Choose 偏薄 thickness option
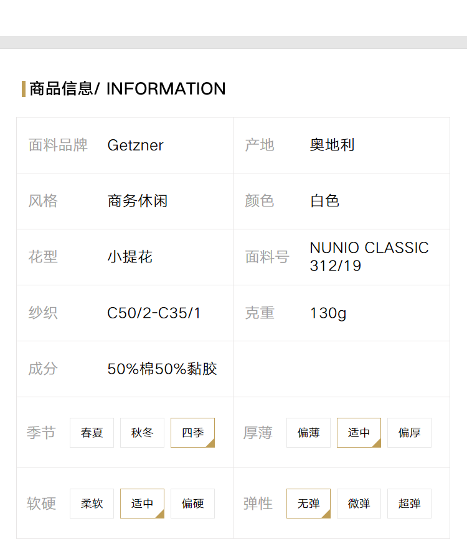 [308, 433]
